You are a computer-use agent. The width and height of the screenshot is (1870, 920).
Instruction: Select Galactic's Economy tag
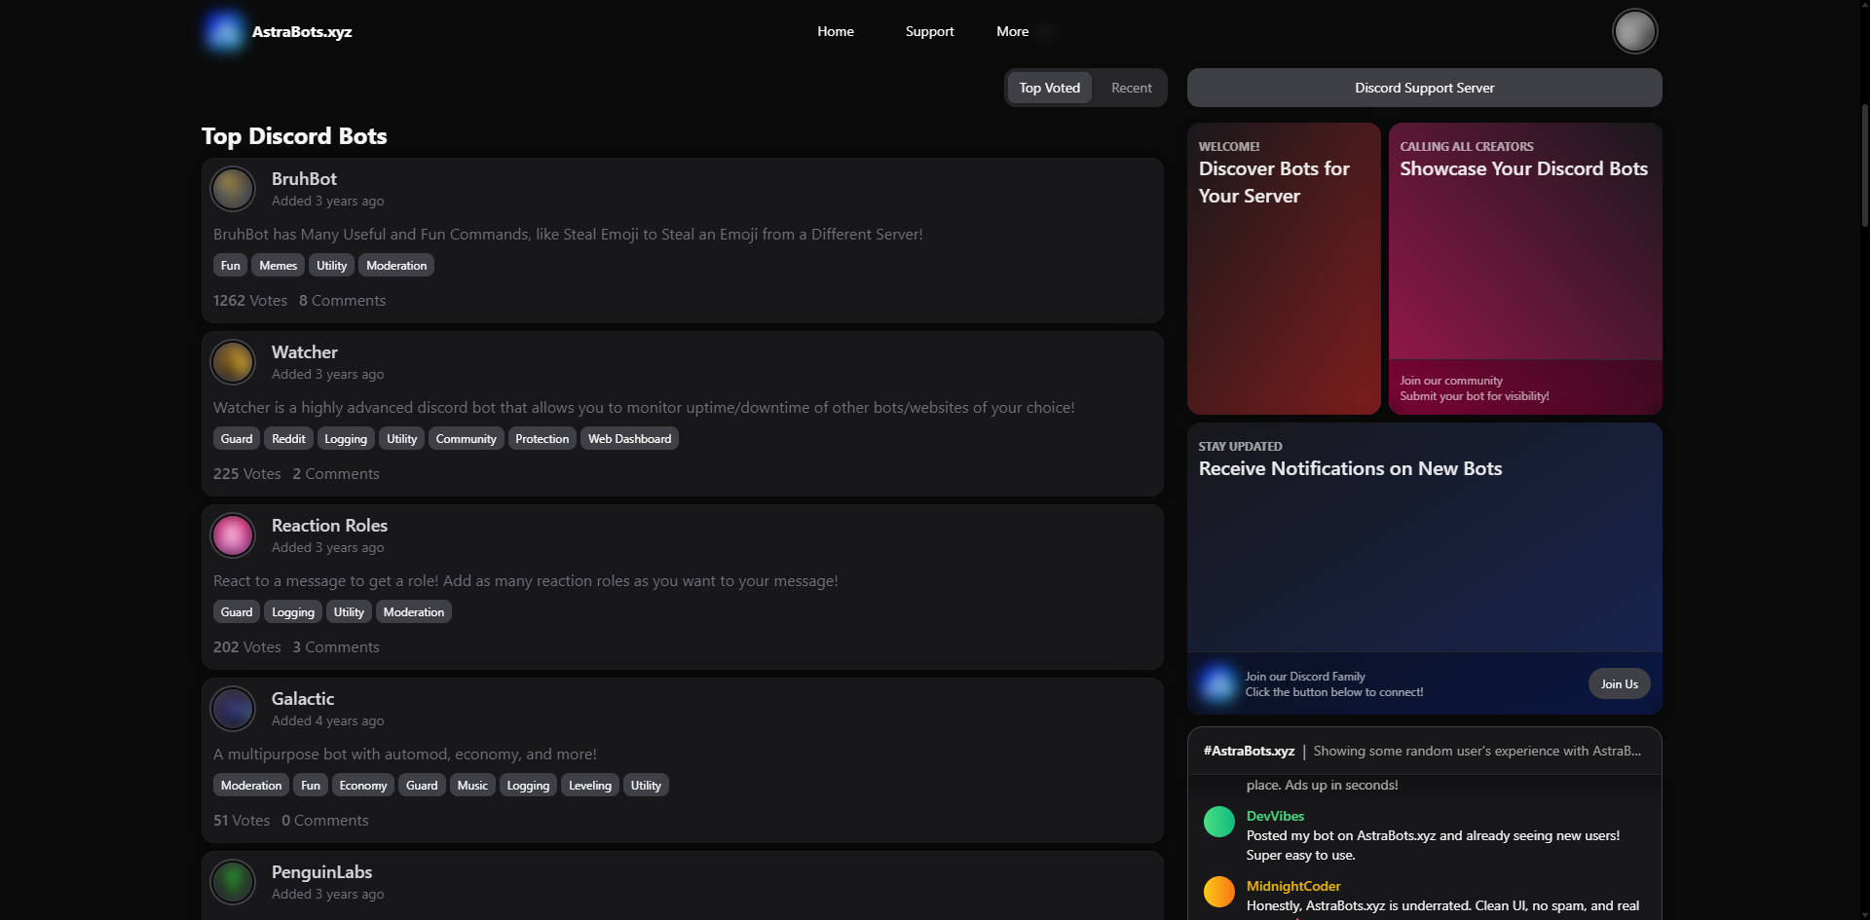tap(363, 786)
